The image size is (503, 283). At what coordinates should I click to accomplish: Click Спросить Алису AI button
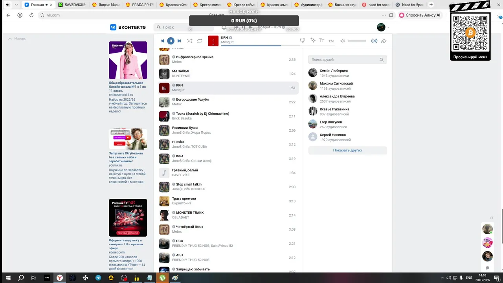[x=420, y=15]
